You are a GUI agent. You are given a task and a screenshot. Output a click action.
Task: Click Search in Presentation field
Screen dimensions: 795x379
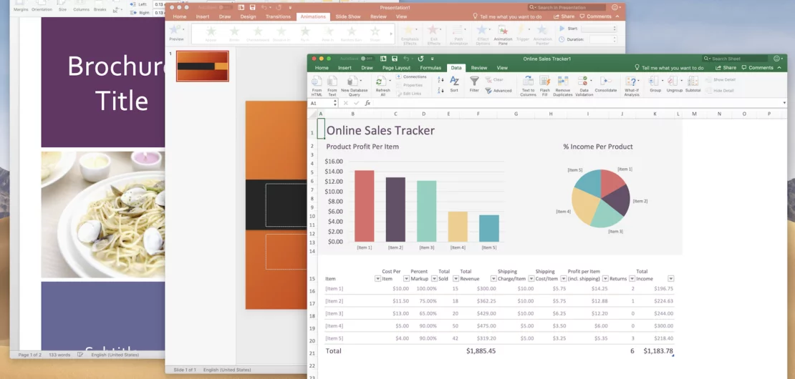(x=567, y=8)
